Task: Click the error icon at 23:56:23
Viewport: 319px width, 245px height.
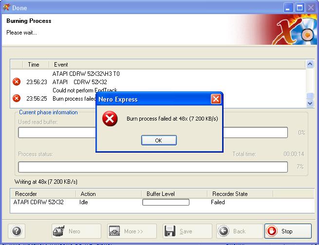Action: pos(17,82)
